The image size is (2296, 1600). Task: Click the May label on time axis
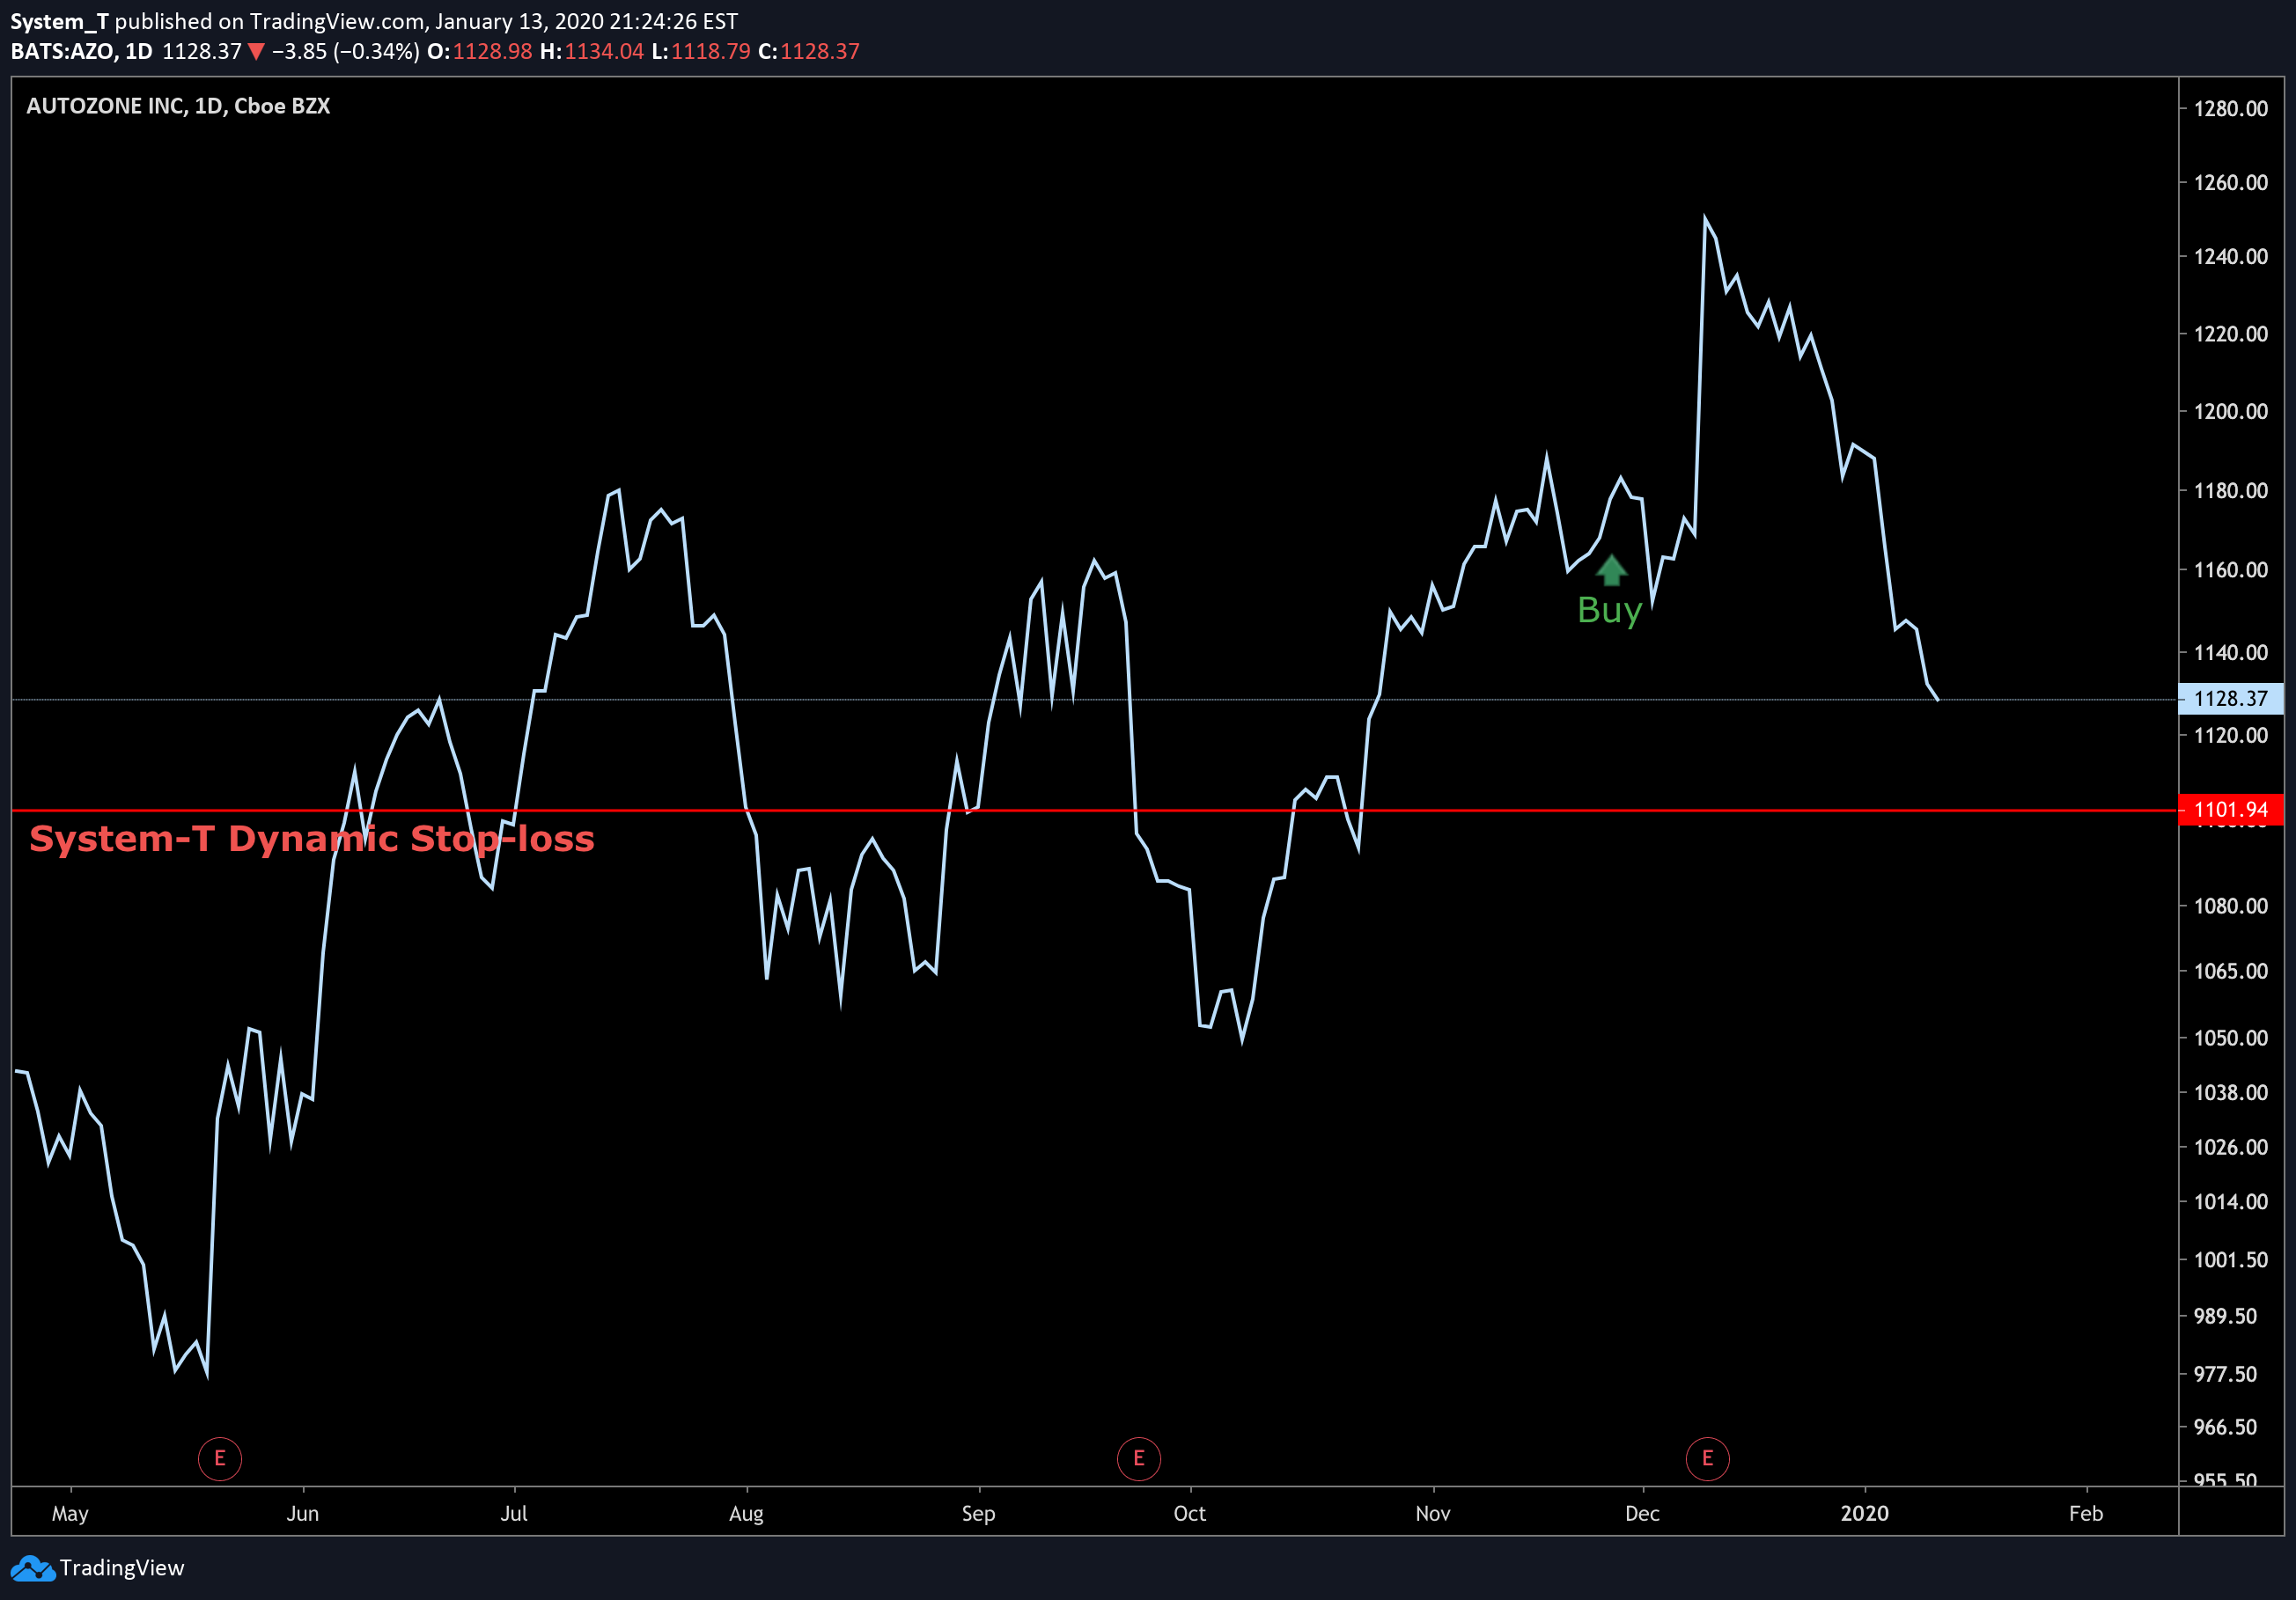tap(70, 1514)
